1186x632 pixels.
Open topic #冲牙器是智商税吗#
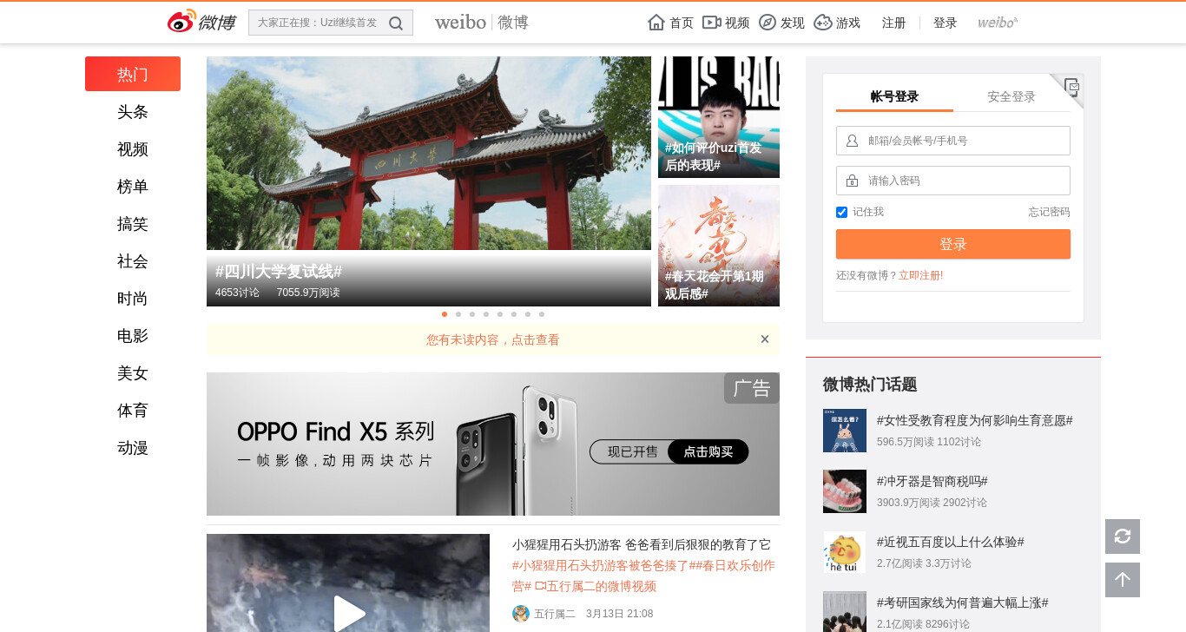click(x=932, y=481)
